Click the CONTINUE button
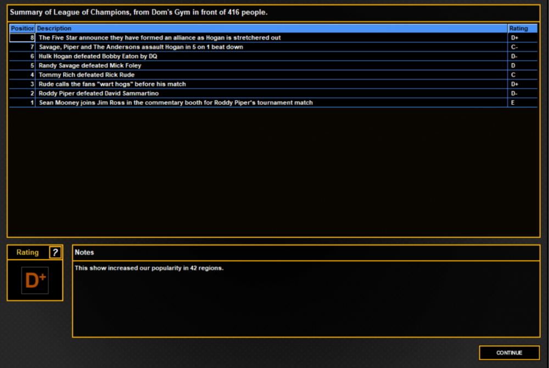 point(509,353)
